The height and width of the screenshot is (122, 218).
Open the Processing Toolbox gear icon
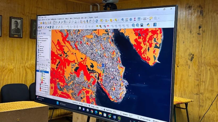pyautogui.click(x=131, y=19)
